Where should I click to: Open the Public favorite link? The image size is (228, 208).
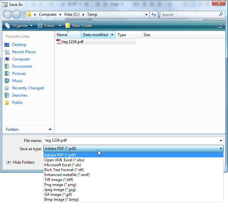[x=18, y=103]
